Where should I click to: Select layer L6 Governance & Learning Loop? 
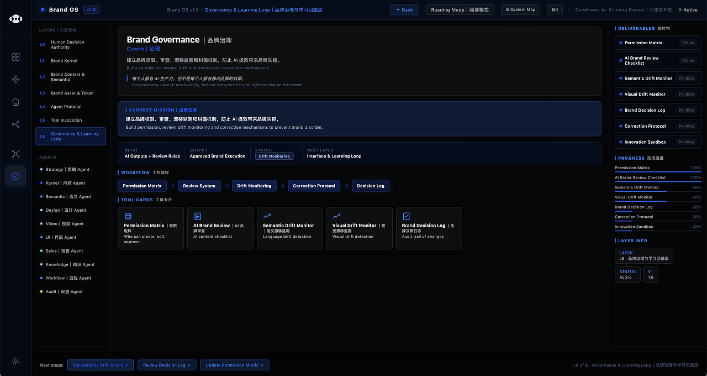tap(71, 137)
